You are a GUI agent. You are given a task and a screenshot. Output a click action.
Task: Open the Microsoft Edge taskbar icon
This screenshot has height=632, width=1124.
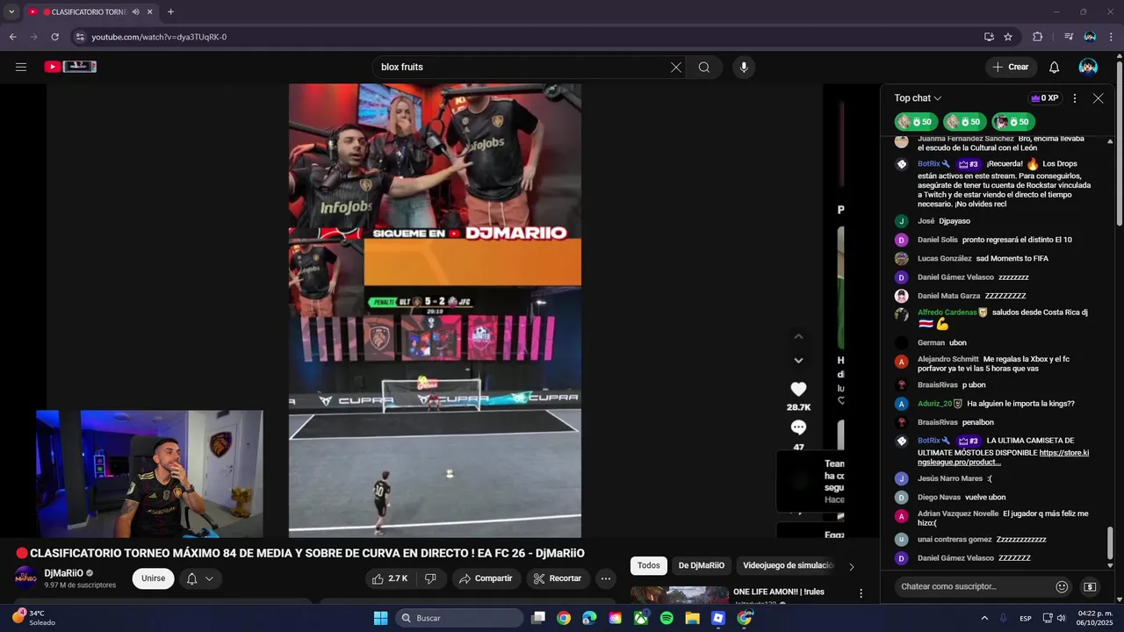pyautogui.click(x=589, y=618)
